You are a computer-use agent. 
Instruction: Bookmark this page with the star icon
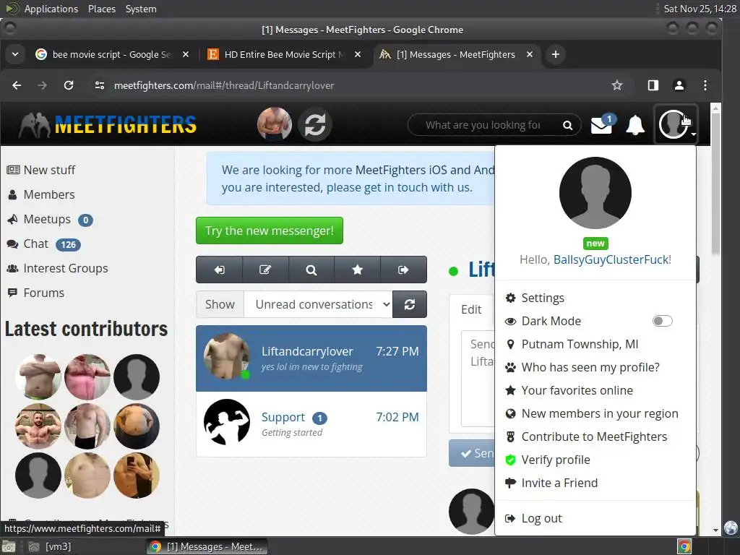(x=617, y=85)
